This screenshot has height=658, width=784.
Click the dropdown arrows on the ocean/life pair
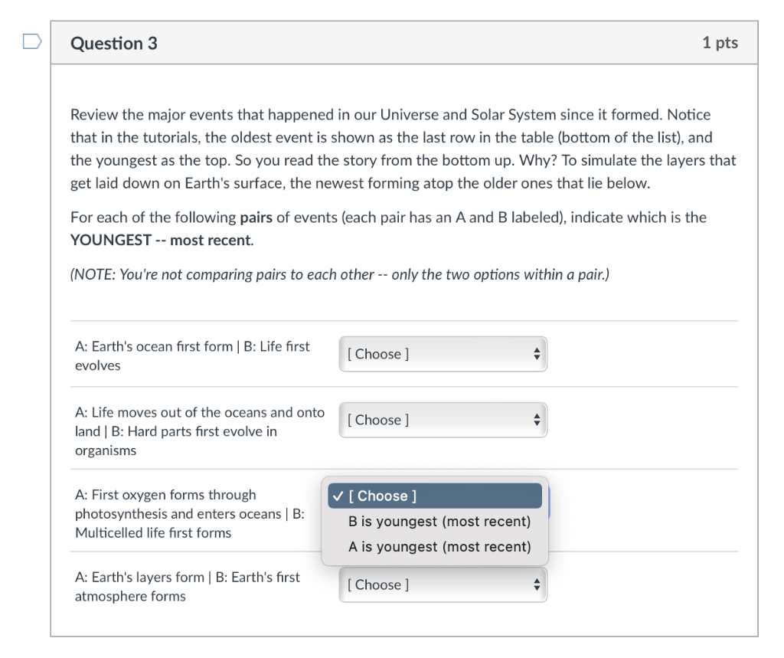click(537, 354)
